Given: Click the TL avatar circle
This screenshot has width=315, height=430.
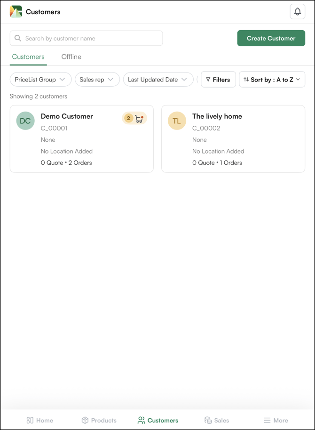Looking at the screenshot, I should [177, 121].
